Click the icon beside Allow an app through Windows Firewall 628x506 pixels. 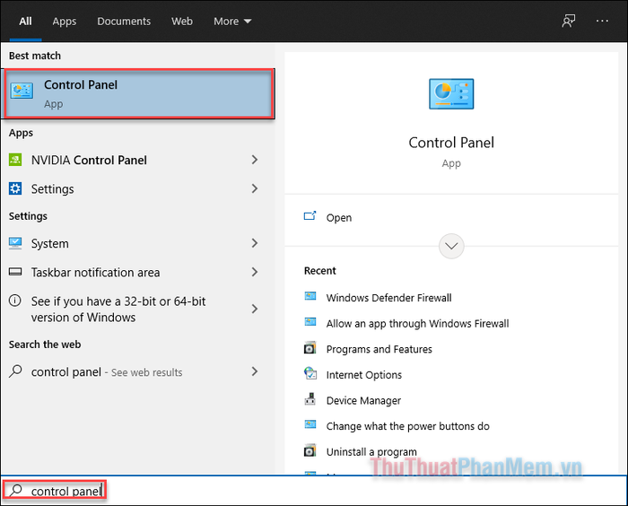click(x=310, y=322)
